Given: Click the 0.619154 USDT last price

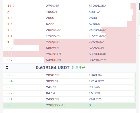Looking at the screenshot, I should [53, 68].
